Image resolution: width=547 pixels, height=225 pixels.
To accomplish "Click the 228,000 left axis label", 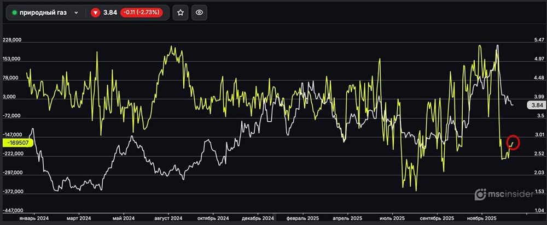I will (12, 40).
